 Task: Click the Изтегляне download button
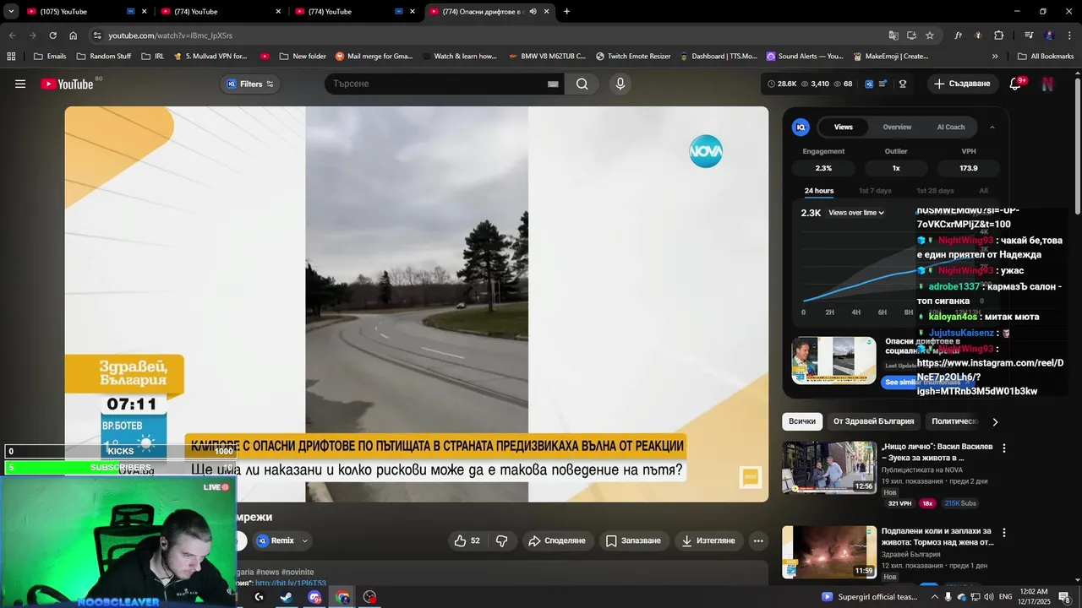pos(708,540)
